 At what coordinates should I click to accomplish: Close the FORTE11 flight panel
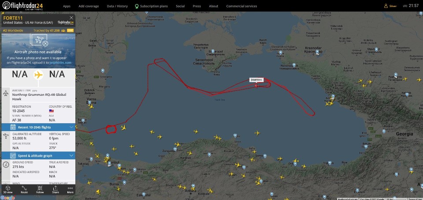tap(71, 18)
